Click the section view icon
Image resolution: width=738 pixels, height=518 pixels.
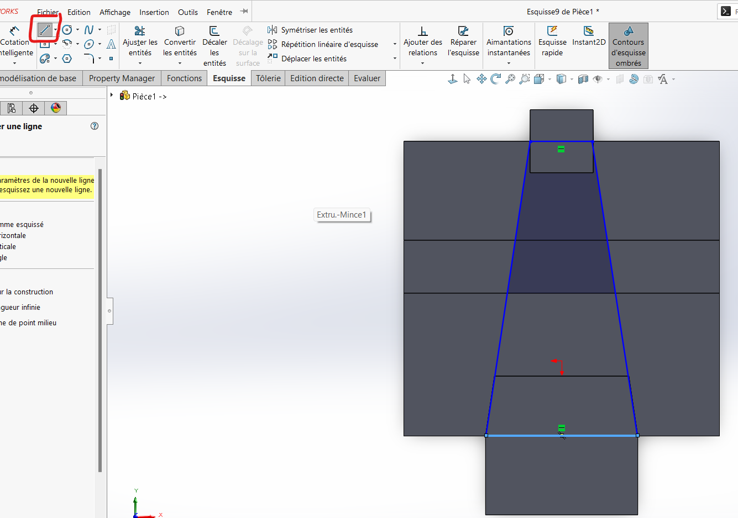pos(583,79)
